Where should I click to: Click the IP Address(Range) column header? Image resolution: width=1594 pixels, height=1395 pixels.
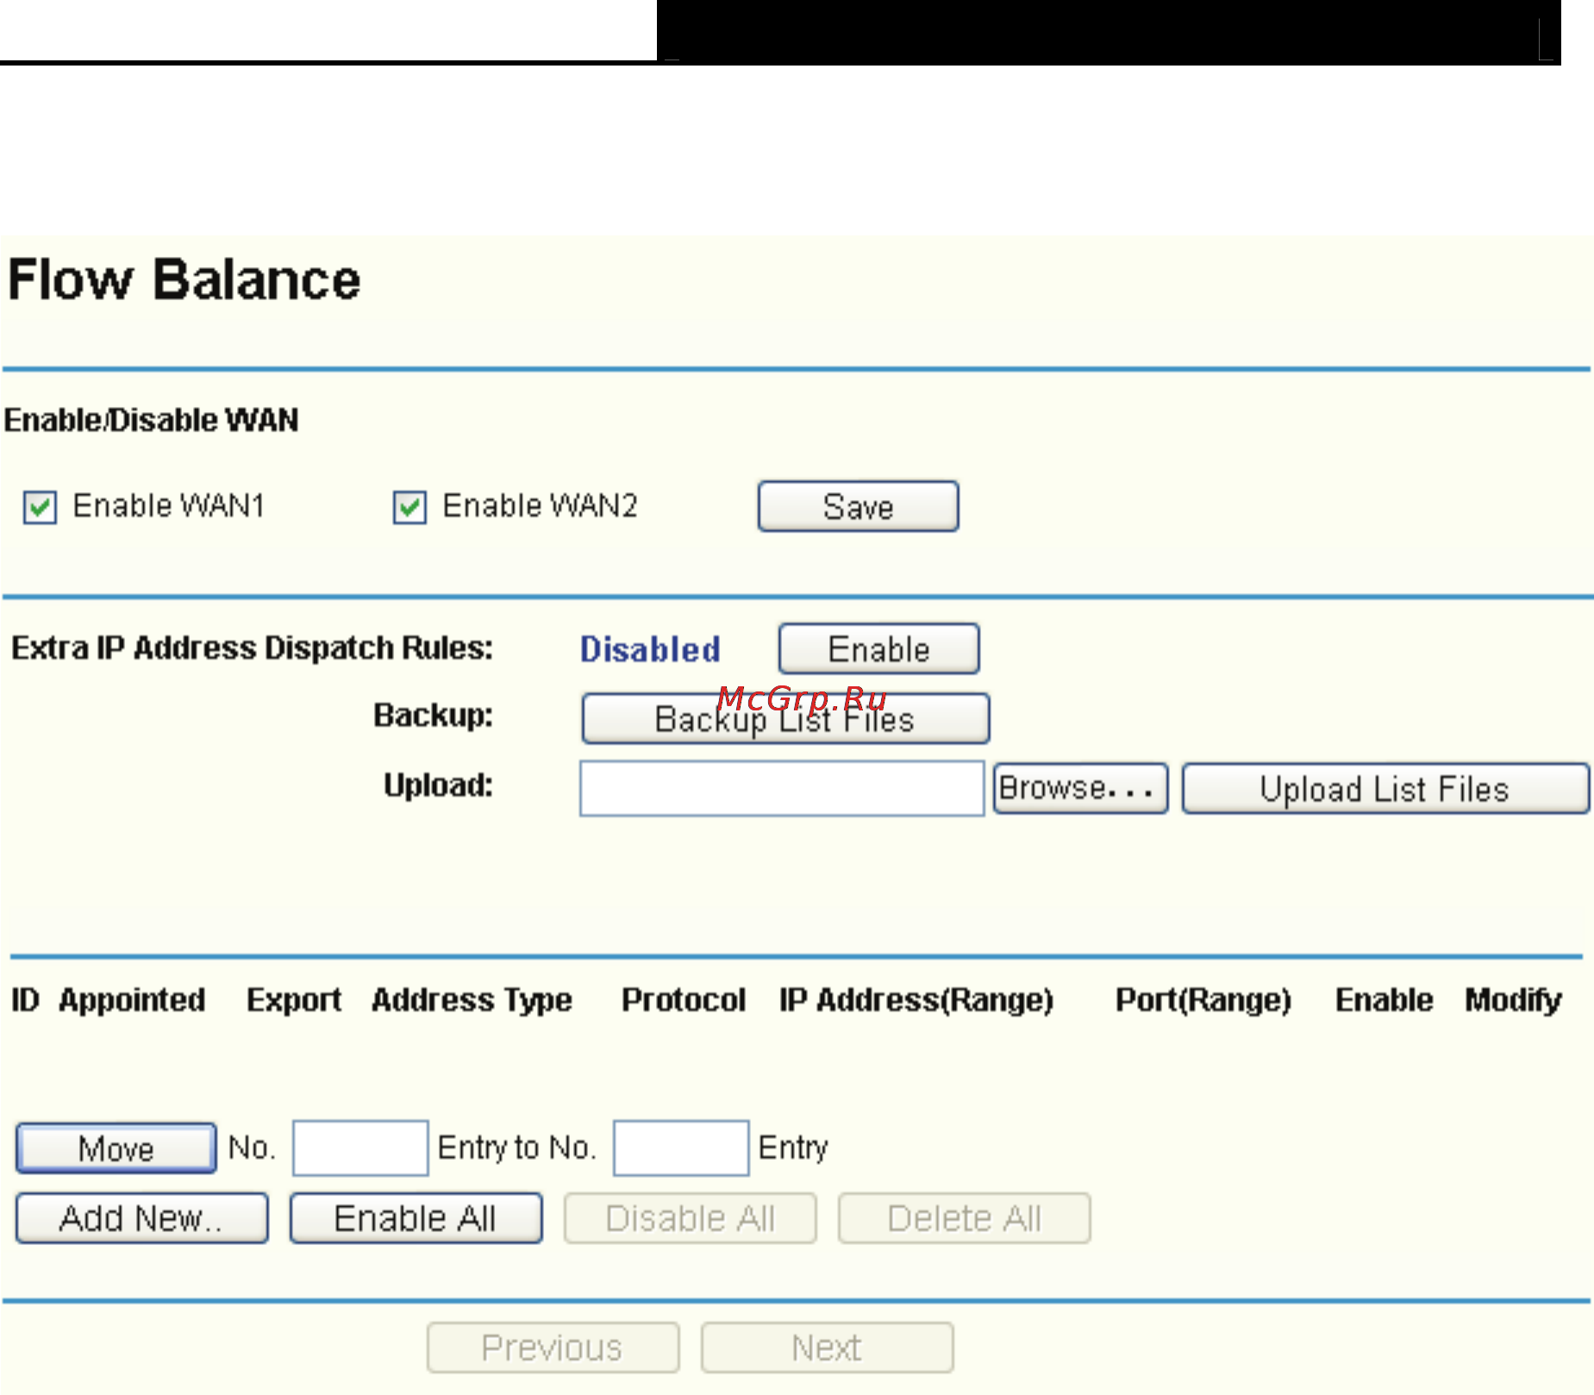[x=916, y=1000]
